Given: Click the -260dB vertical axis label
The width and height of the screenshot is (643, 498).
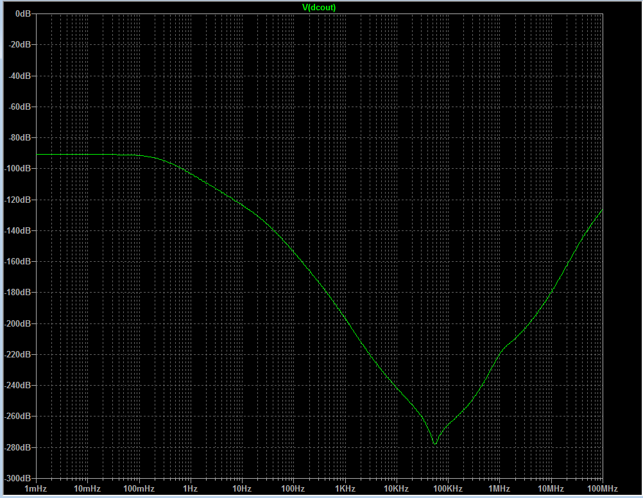Looking at the screenshot, I should tap(17, 416).
